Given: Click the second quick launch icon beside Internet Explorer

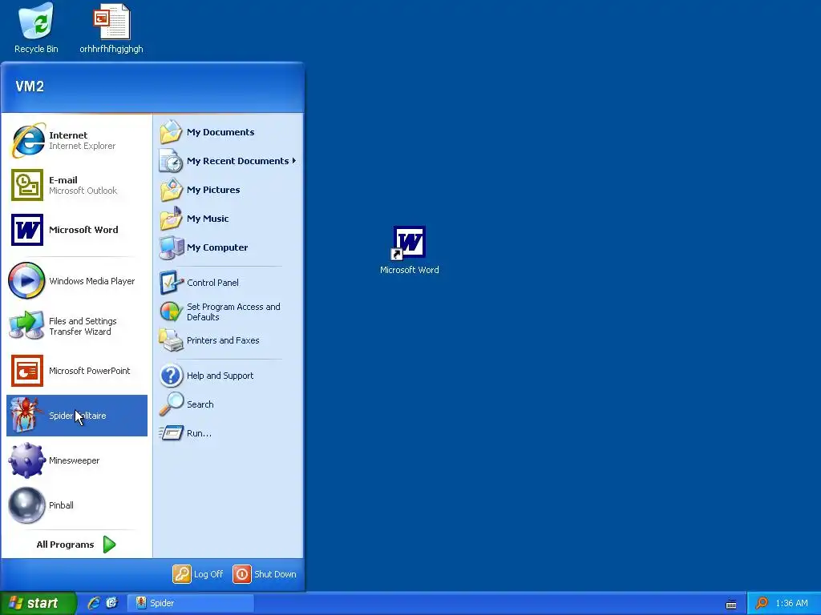Looking at the screenshot, I should (111, 603).
